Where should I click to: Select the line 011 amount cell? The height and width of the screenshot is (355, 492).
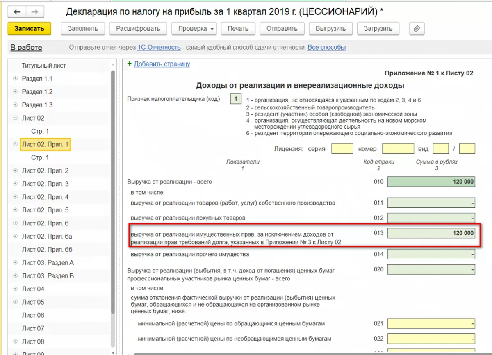pos(431,203)
